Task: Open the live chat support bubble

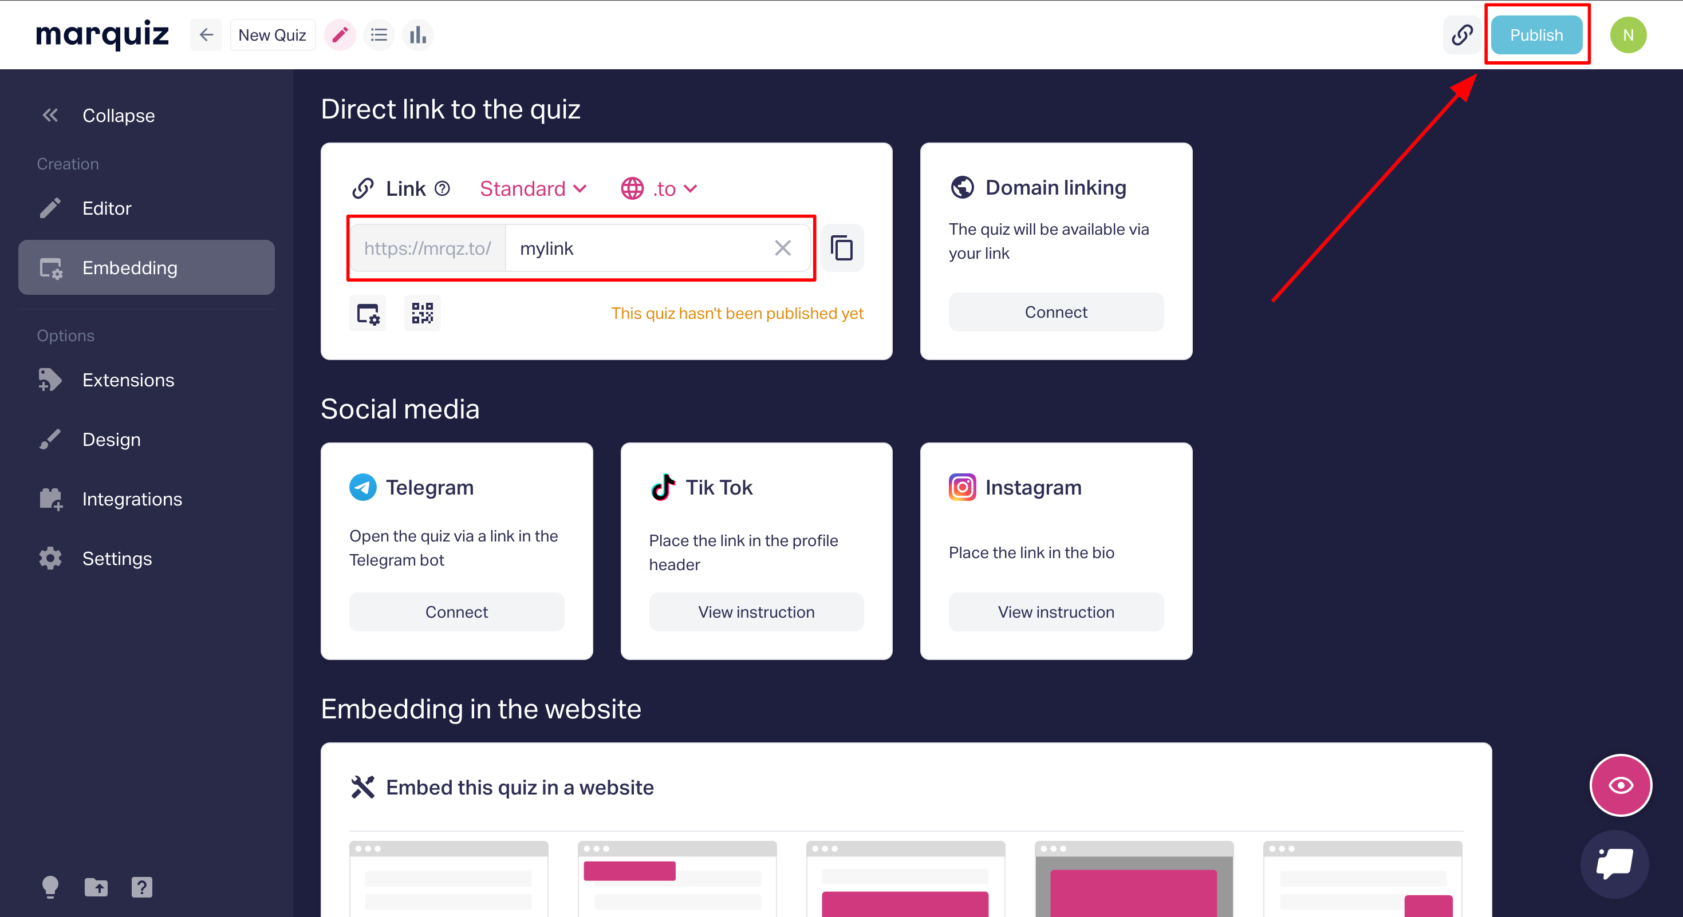Action: [1614, 863]
